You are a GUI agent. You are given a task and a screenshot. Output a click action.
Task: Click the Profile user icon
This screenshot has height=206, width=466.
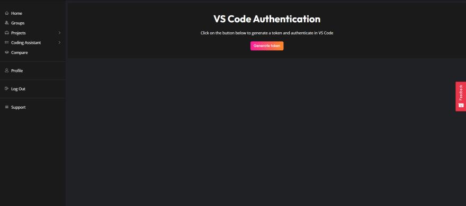click(x=7, y=71)
